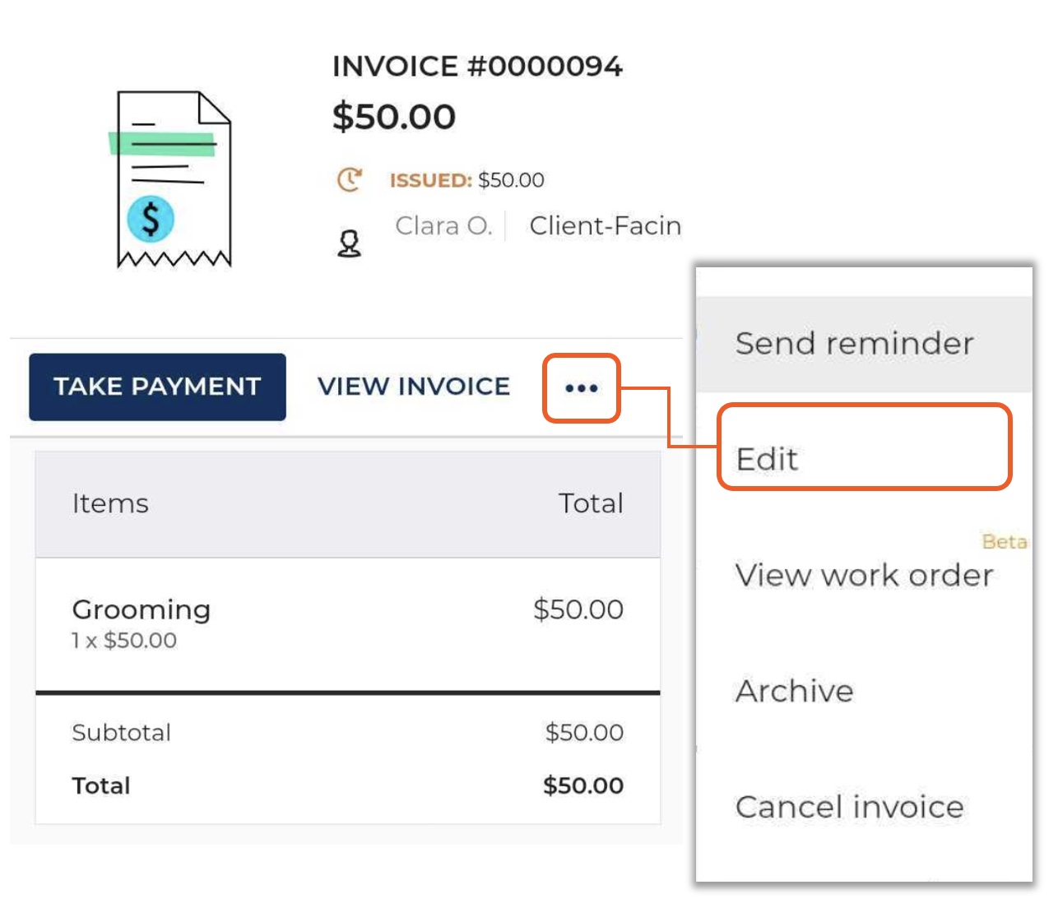
Task: Click the Client-Facing label text
Action: tap(605, 225)
